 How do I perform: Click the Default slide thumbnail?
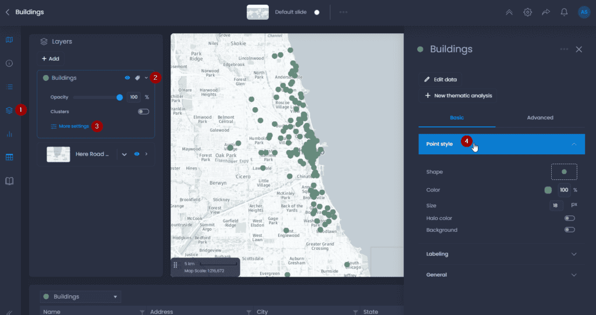pyautogui.click(x=258, y=12)
